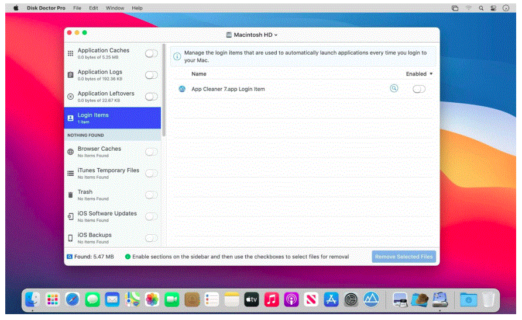
Task: Click the Remove Selected Files button
Action: 404,256
